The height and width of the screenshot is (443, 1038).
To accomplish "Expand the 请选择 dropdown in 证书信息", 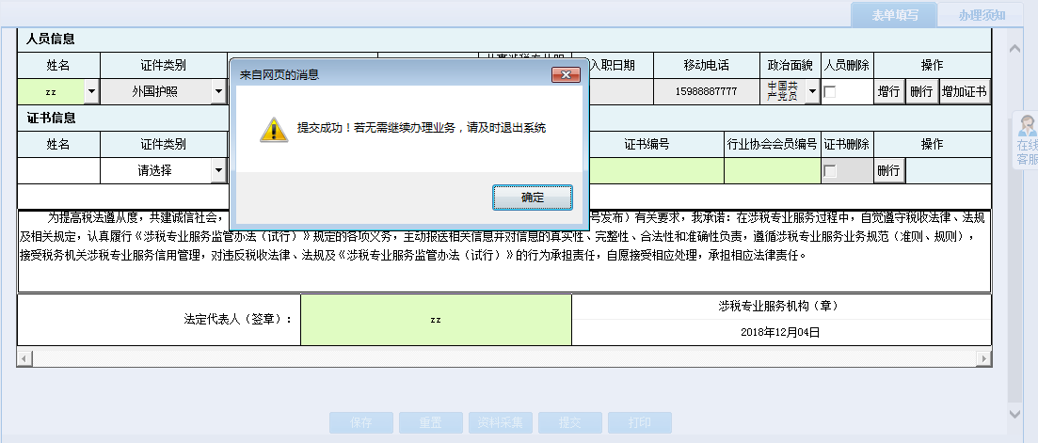I will [217, 171].
